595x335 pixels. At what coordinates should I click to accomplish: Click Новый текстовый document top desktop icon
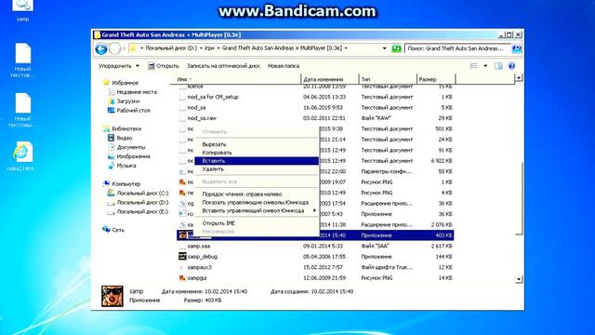click(x=22, y=60)
